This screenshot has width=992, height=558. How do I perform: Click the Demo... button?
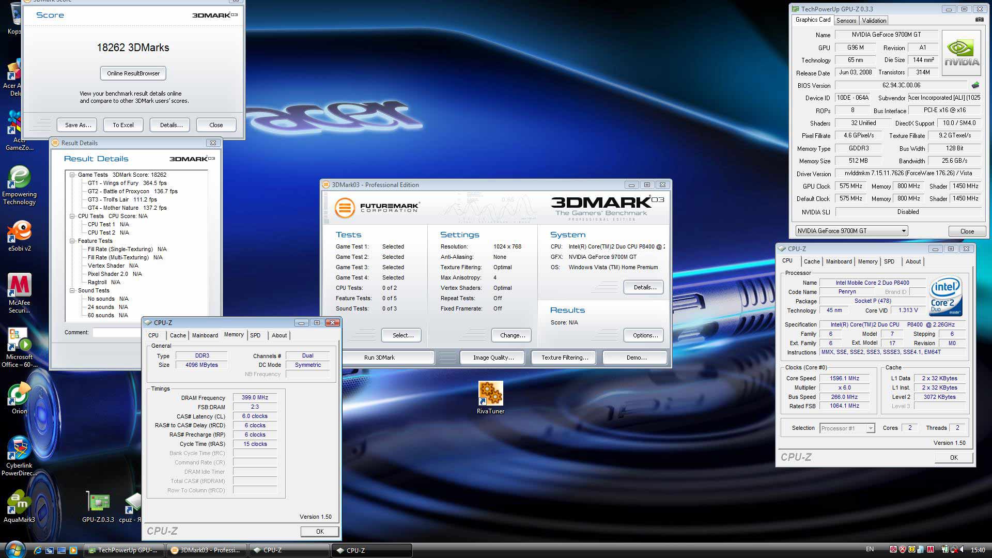click(x=636, y=358)
